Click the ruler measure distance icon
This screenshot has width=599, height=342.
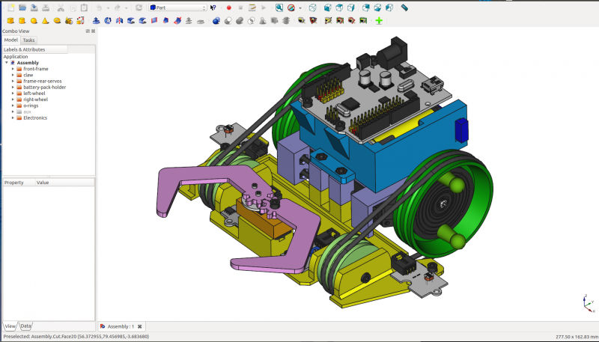pos(405,7)
